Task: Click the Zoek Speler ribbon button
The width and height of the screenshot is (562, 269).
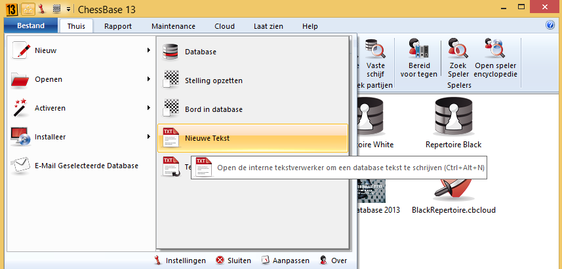Action: (x=458, y=58)
